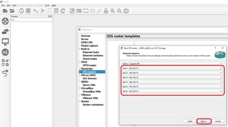
Task: Open the slot 1 adapter dropdown
Action: 176,68
